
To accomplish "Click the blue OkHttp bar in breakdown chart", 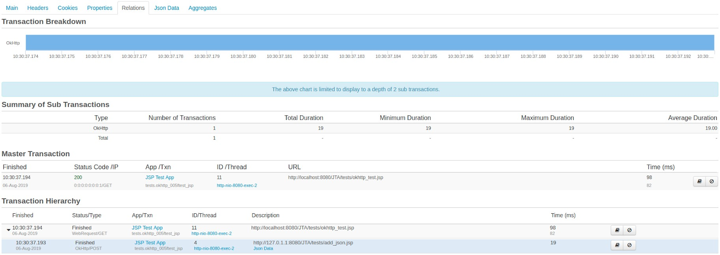I will coord(370,43).
